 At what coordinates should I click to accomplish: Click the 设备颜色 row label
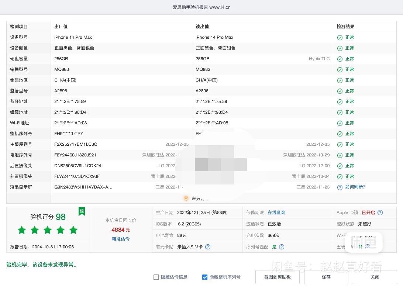click(19, 48)
